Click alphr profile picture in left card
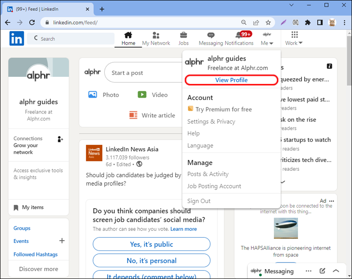 pos(38,75)
